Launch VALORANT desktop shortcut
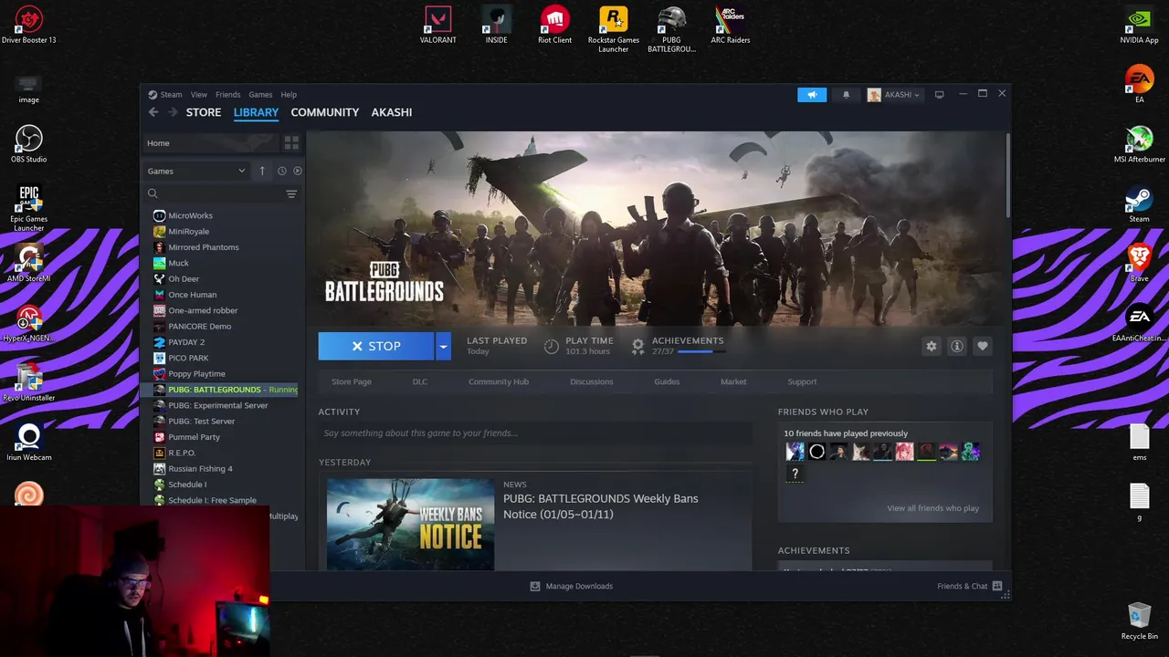This screenshot has height=657, width=1169. 438,26
